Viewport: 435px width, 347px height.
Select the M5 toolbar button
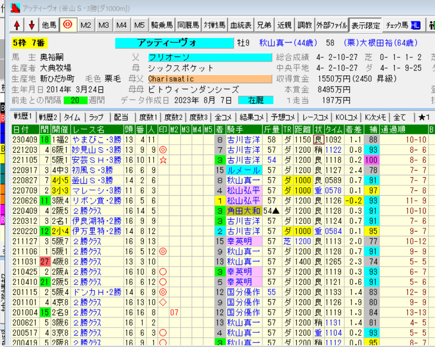pyautogui.click(x=139, y=25)
